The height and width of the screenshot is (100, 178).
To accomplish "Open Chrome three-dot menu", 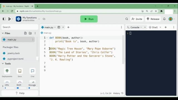I will (175, 11).
